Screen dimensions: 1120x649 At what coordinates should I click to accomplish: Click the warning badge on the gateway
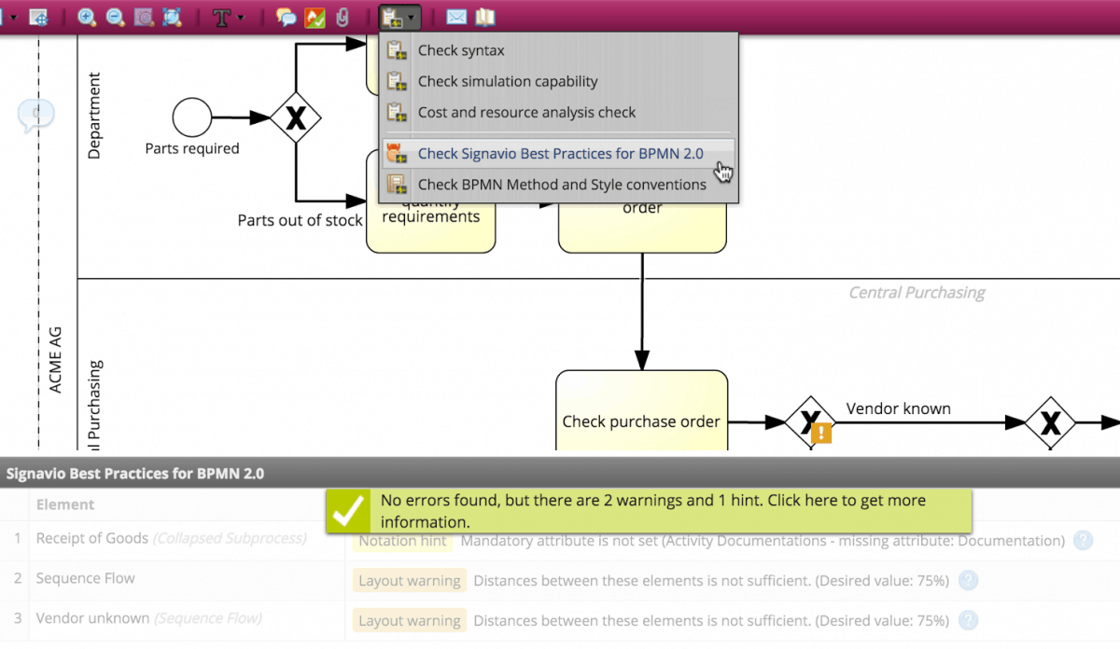point(821,433)
